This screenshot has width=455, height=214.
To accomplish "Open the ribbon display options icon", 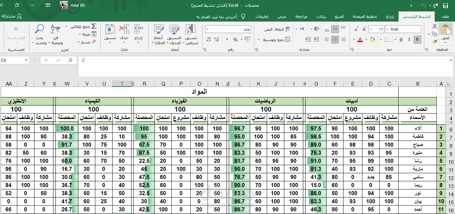I will pos(48,5).
